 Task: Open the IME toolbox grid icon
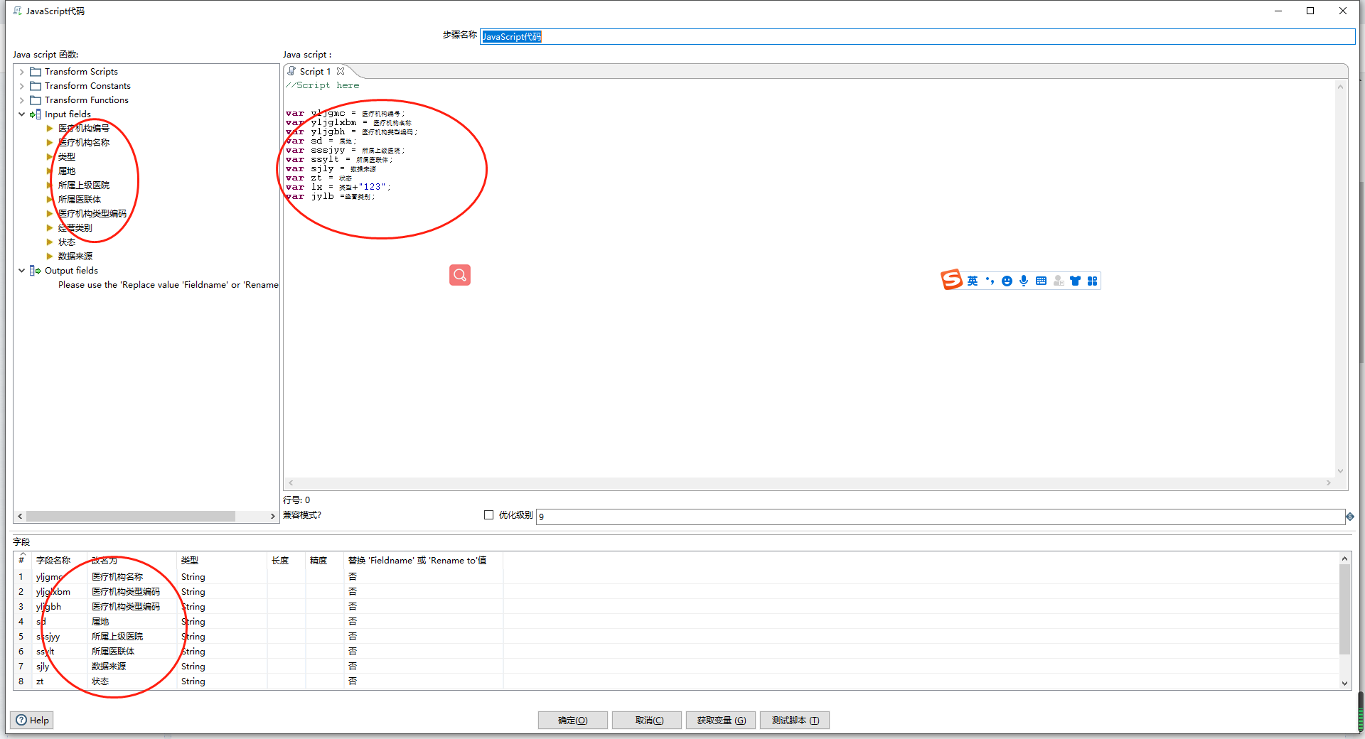point(1092,281)
